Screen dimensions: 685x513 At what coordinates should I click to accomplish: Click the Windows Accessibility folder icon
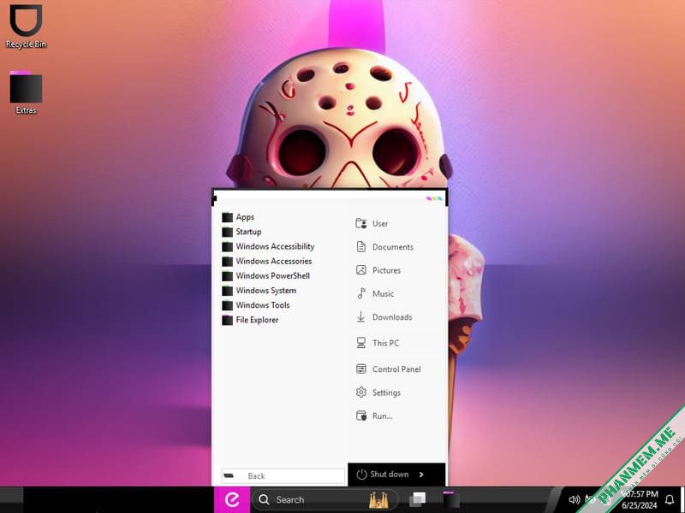tap(227, 246)
